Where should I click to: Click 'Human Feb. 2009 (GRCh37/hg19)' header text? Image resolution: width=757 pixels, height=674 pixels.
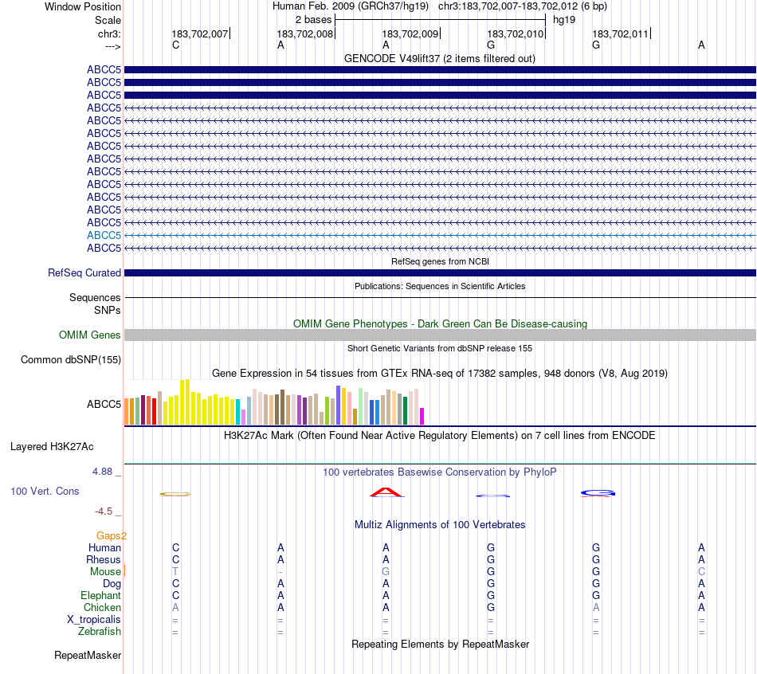click(351, 6)
